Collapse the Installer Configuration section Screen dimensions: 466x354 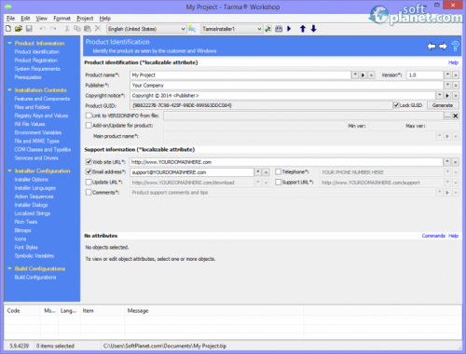click(x=9, y=170)
